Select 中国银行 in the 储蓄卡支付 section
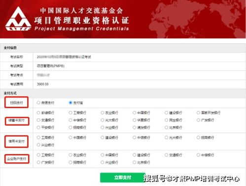 pos(134,113)
